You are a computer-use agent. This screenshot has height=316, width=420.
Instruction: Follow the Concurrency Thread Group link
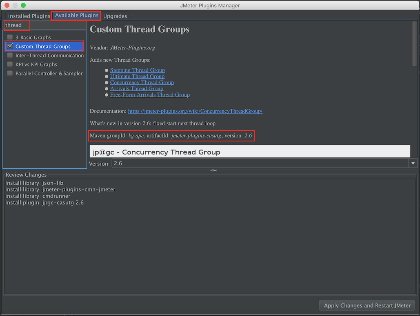[x=142, y=83]
